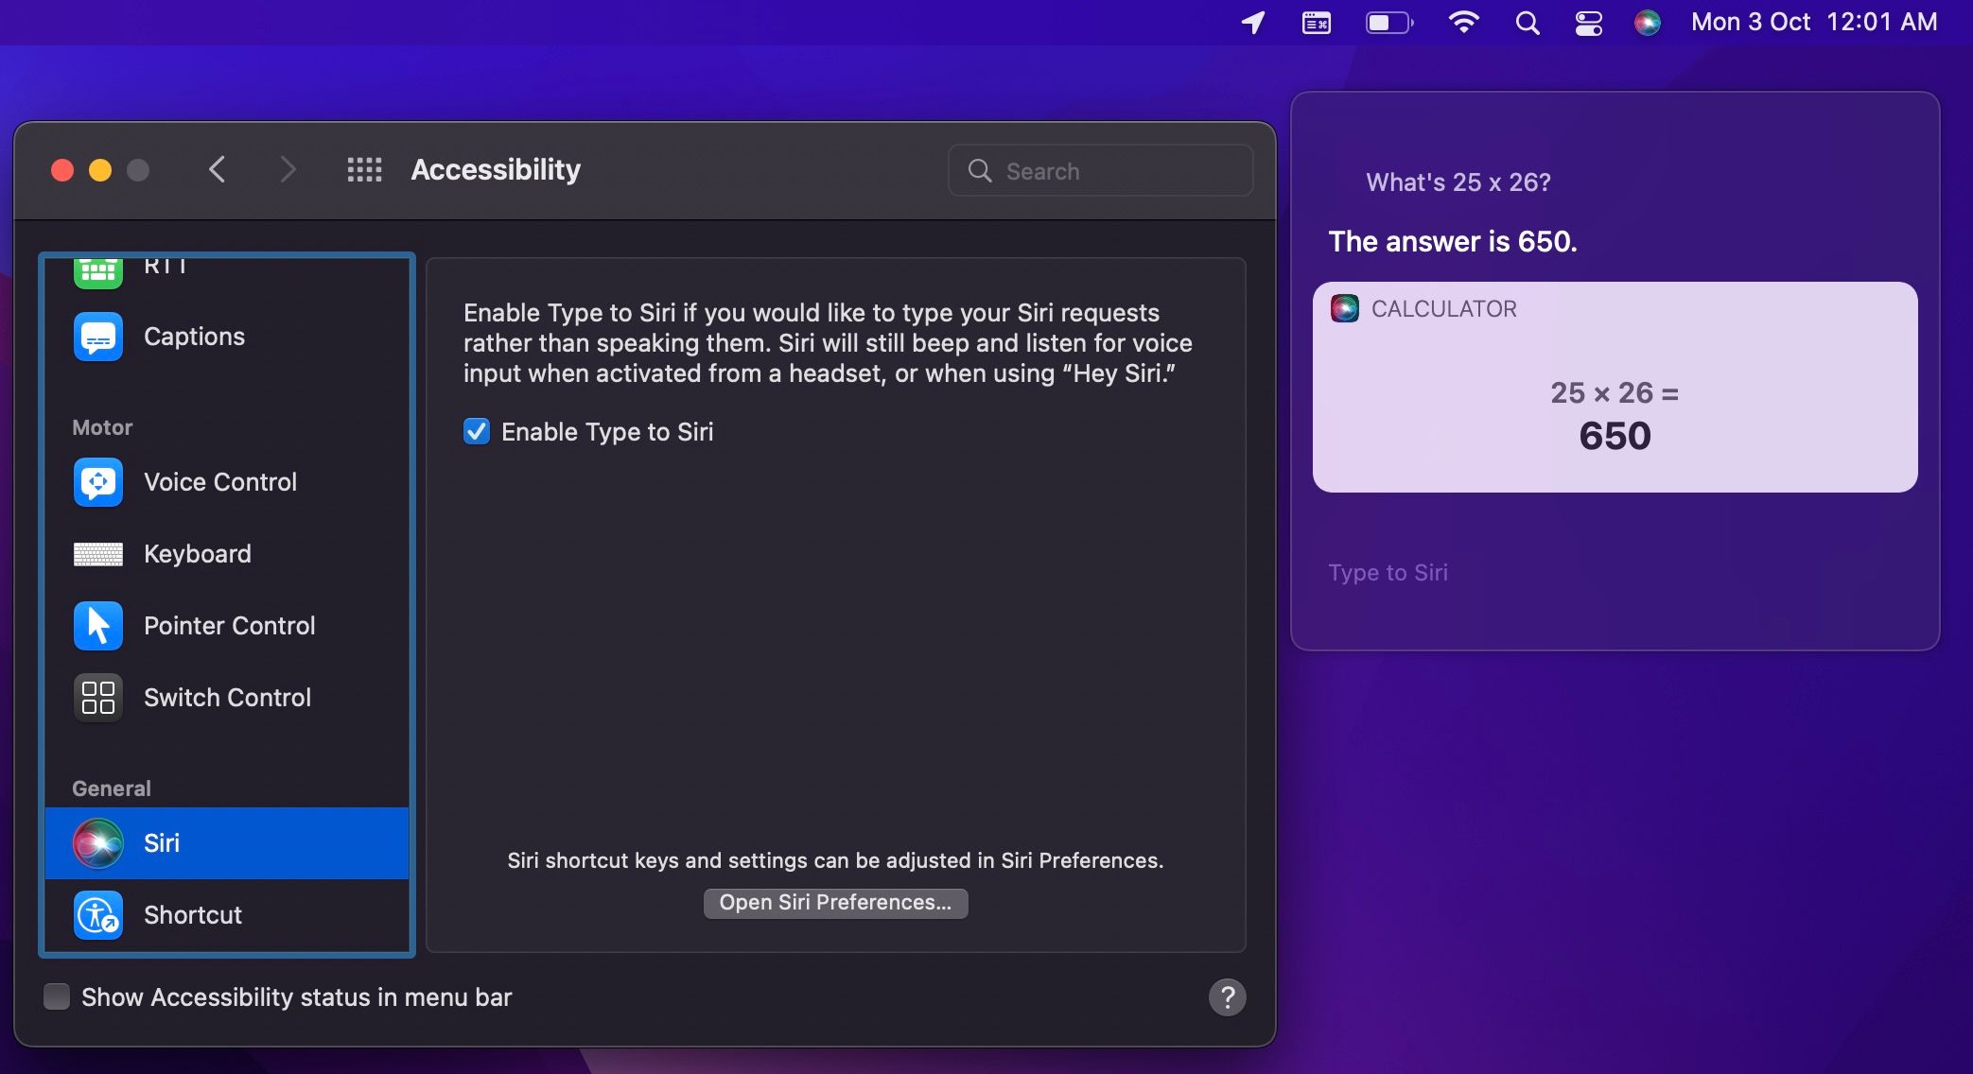Click "The answer is 650." response
The image size is (1973, 1074).
point(1453,242)
